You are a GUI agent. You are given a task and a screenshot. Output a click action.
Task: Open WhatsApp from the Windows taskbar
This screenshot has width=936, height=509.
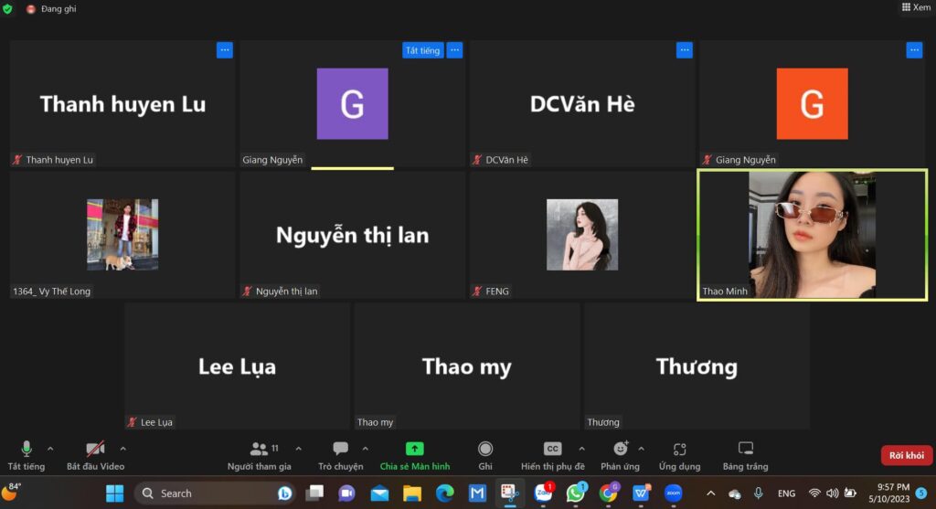[x=575, y=493]
